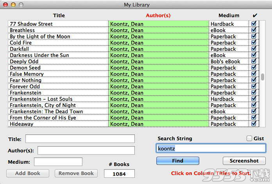Select Frankenstein: The Dead Town title

(x=58, y=111)
